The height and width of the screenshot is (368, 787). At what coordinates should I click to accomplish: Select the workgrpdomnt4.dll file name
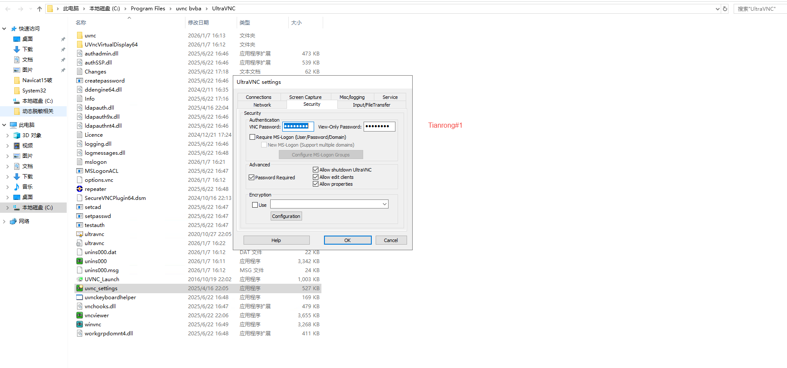(109, 333)
